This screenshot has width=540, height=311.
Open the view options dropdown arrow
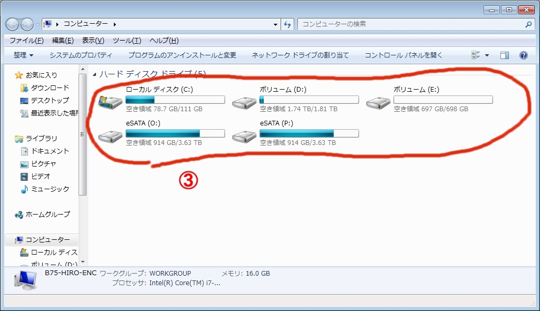487,55
